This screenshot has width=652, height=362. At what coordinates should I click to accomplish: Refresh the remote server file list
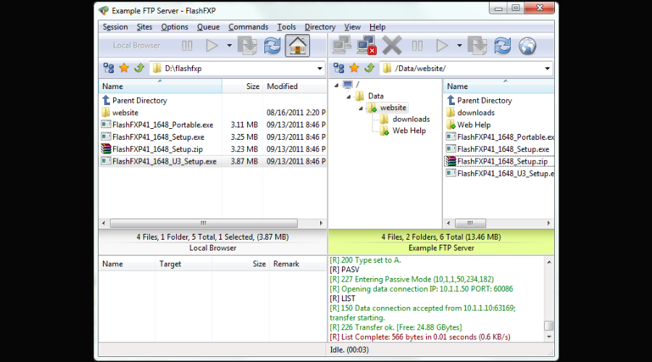tap(502, 46)
